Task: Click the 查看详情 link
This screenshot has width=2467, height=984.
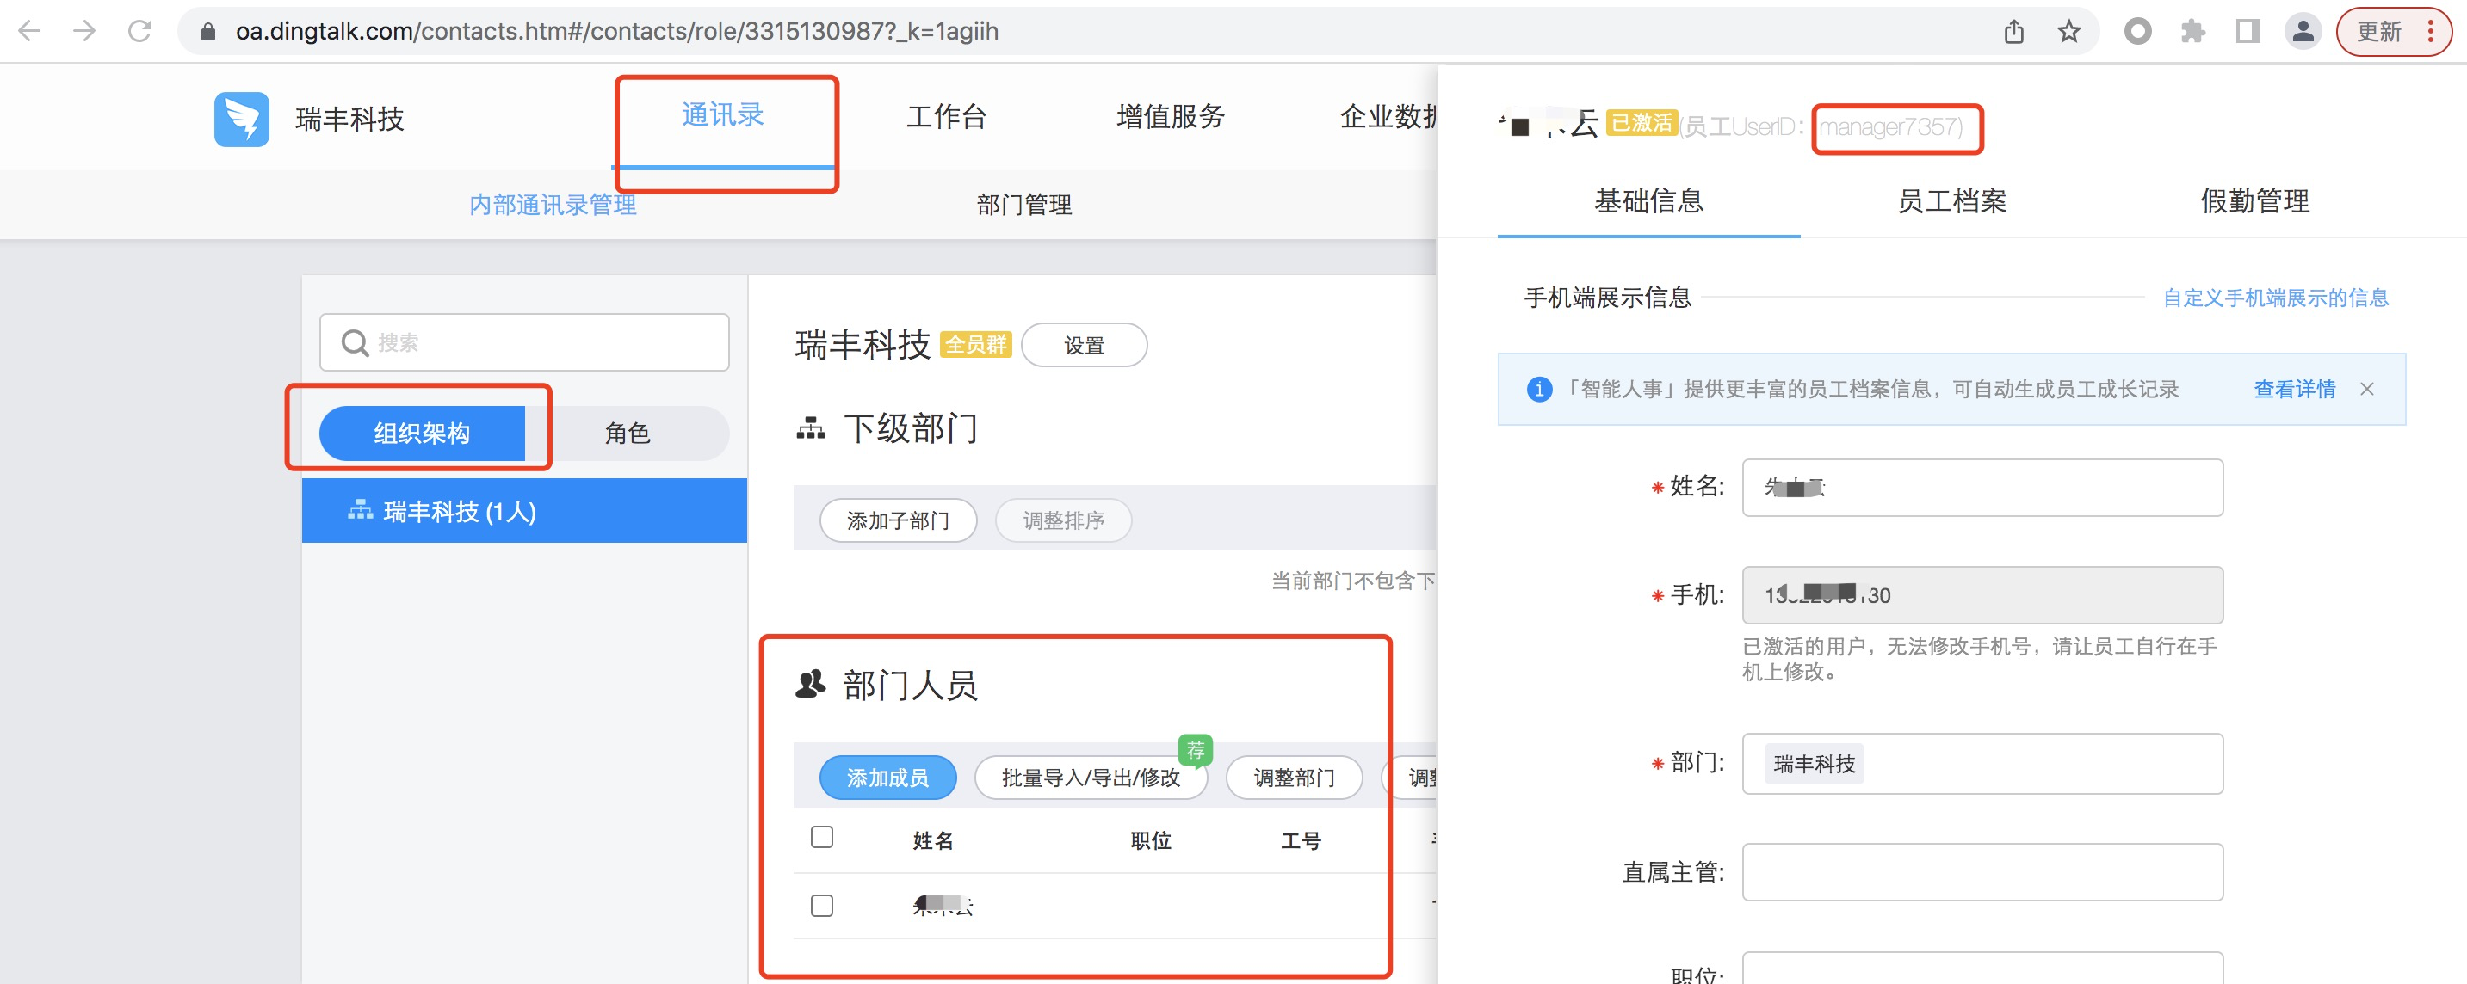Action: (x=2294, y=389)
